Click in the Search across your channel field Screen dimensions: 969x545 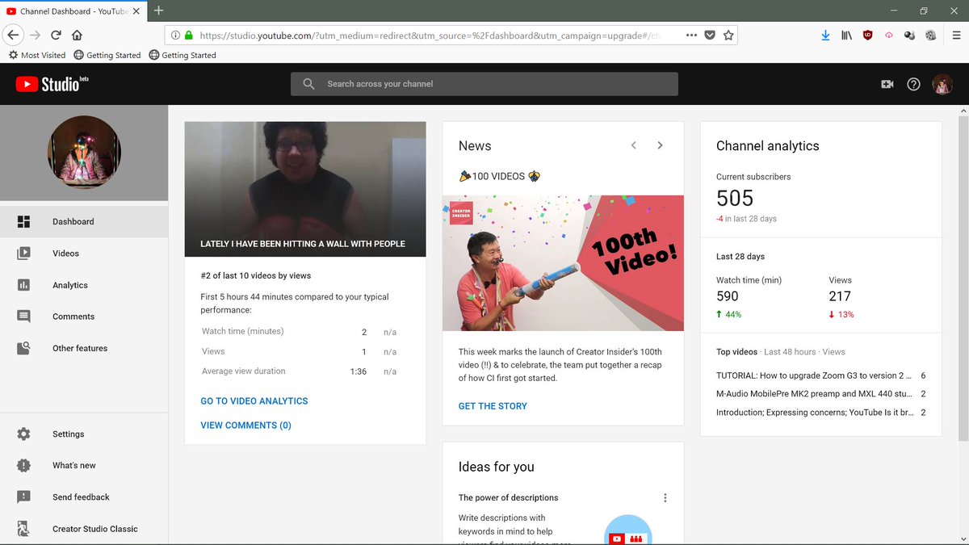(x=484, y=84)
